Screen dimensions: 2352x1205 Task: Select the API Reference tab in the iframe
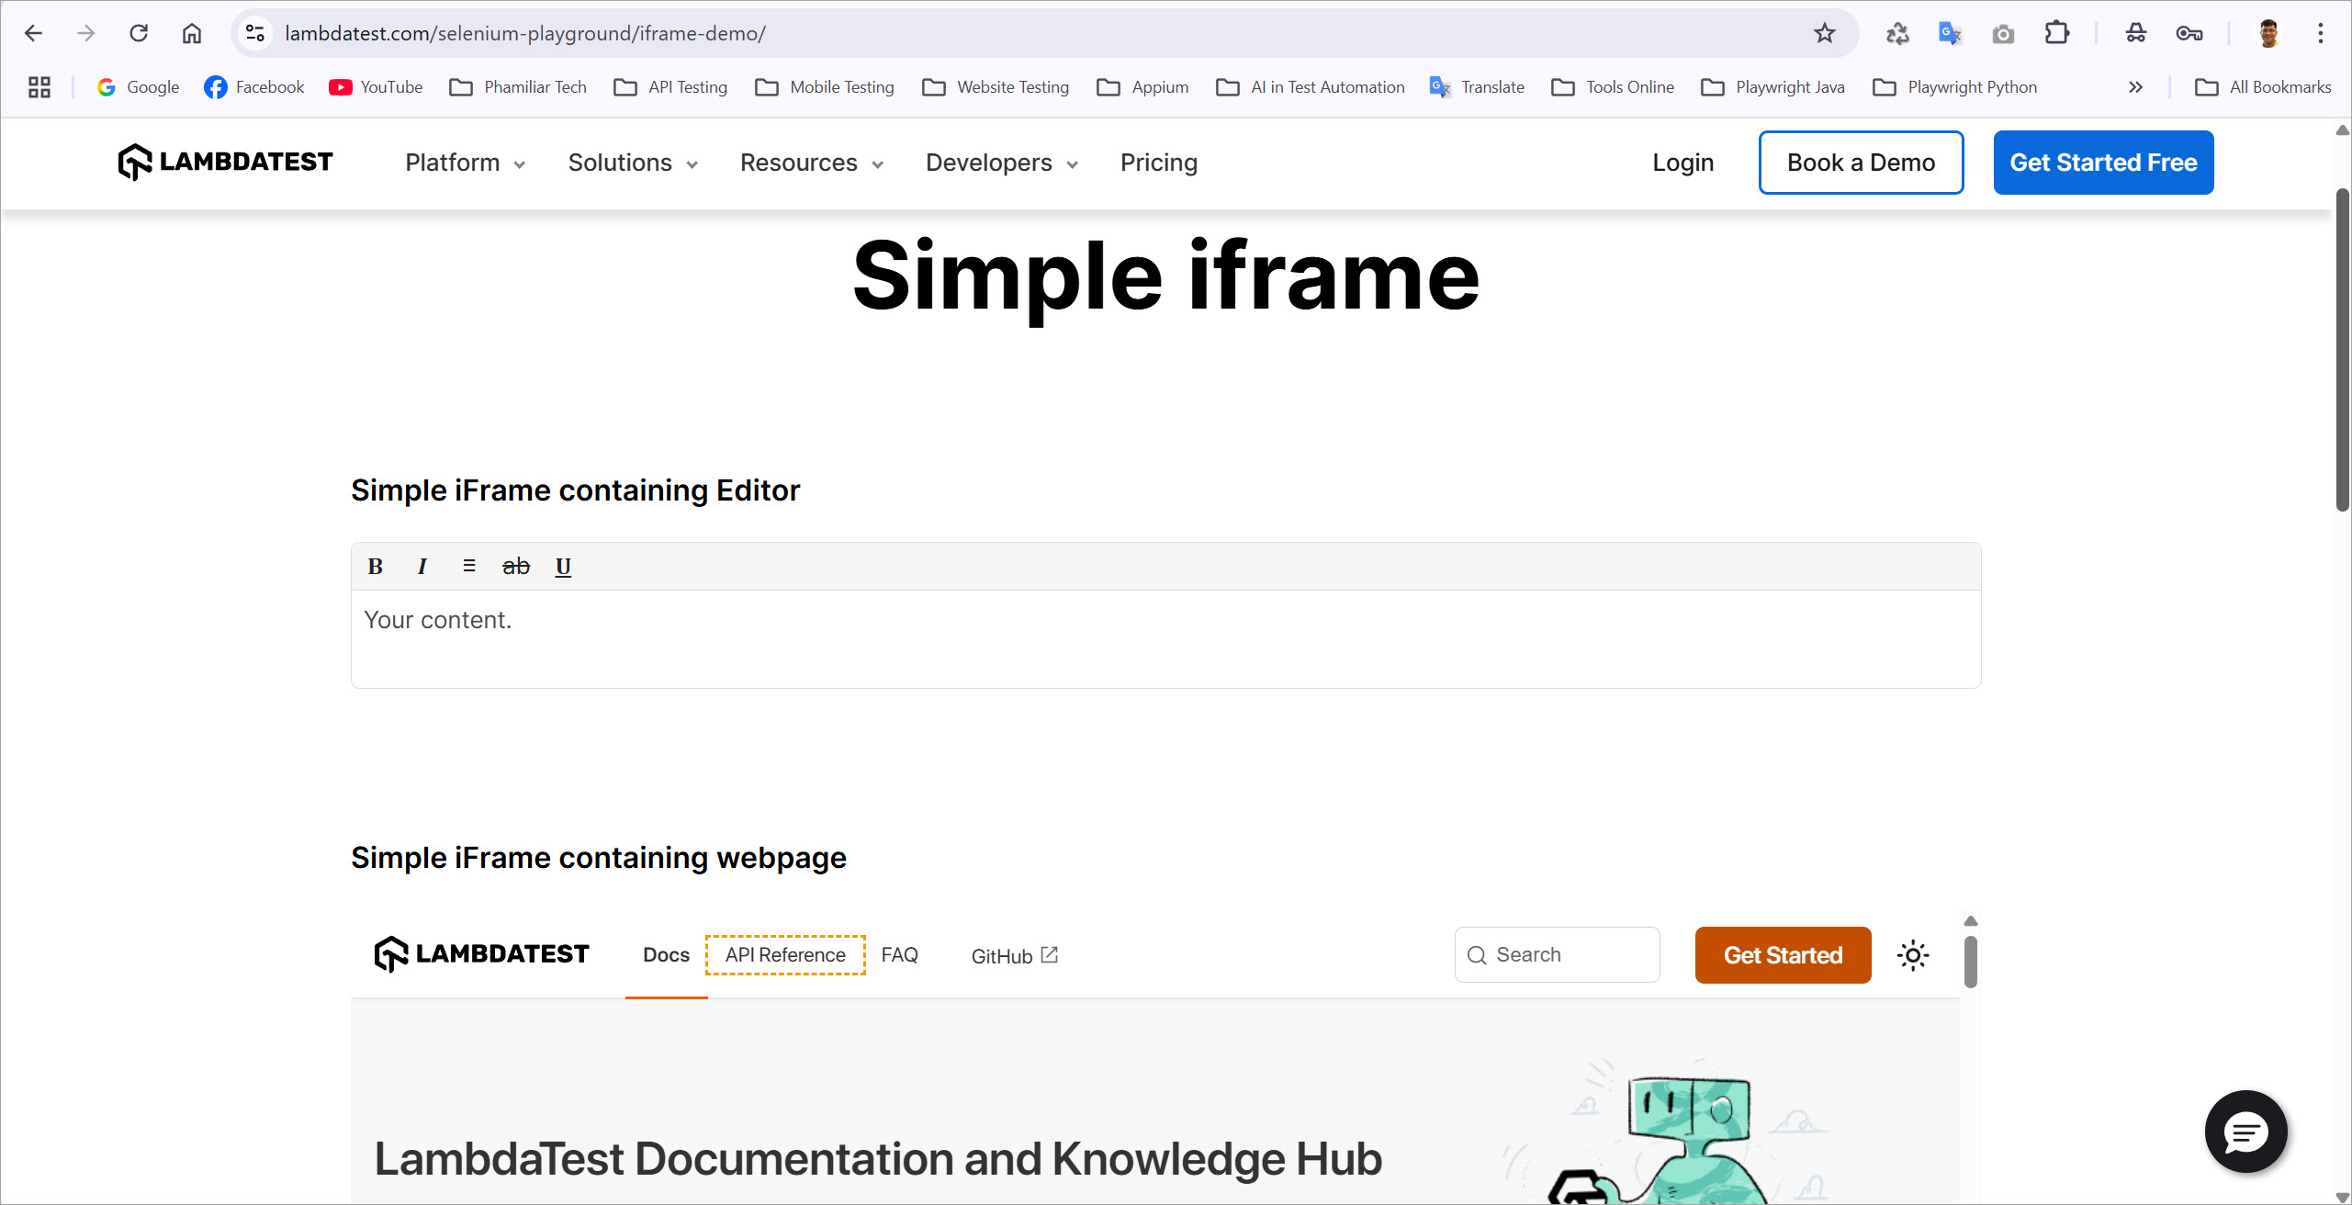[785, 955]
